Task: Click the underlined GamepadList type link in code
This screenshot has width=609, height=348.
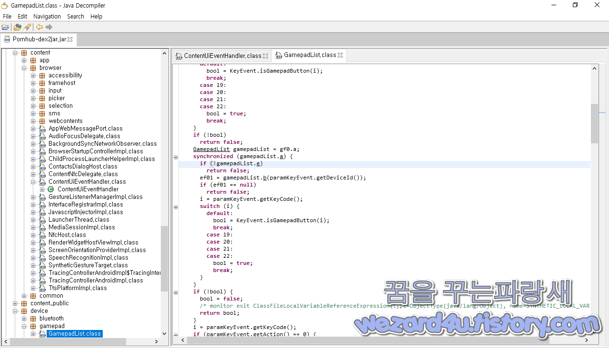Action: (x=211, y=149)
